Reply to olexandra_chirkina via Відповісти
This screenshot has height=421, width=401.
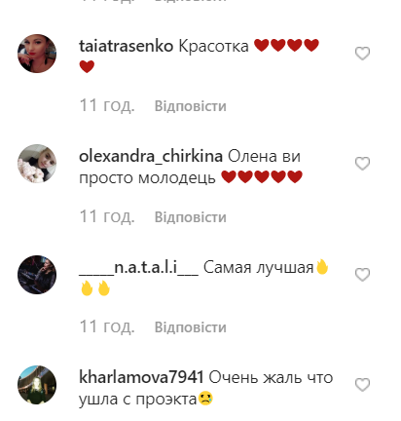(191, 217)
